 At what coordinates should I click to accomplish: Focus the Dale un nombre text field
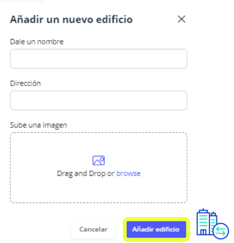click(x=98, y=59)
